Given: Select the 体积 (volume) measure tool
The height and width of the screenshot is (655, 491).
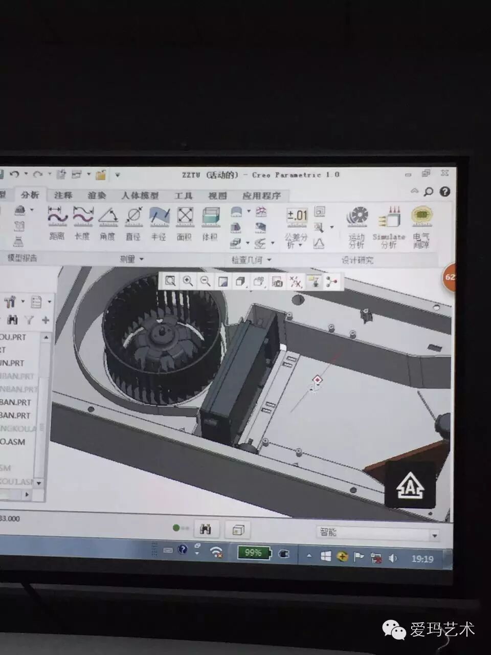Looking at the screenshot, I should 210,223.
